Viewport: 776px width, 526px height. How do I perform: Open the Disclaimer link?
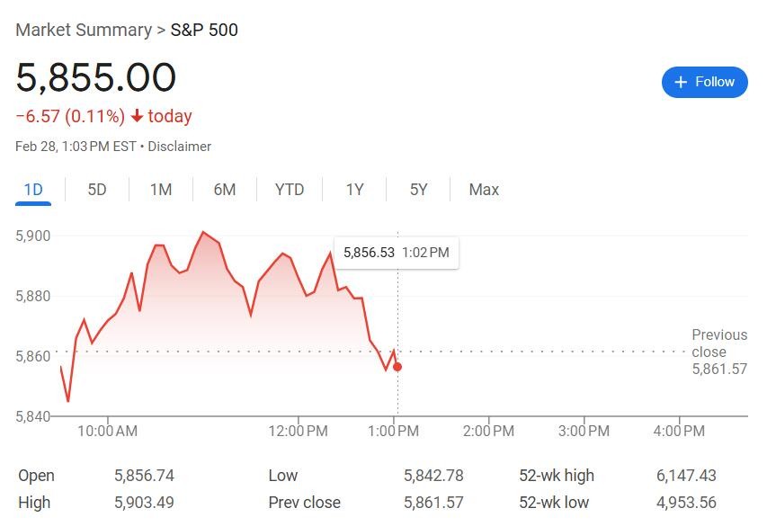point(180,147)
